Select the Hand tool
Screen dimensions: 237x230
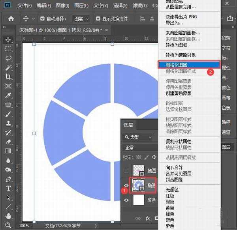pyautogui.click(x=8, y=215)
